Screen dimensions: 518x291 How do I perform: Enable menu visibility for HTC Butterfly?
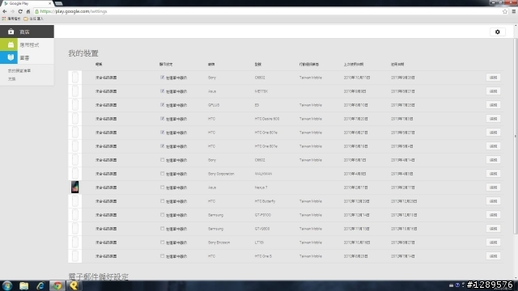(x=162, y=201)
